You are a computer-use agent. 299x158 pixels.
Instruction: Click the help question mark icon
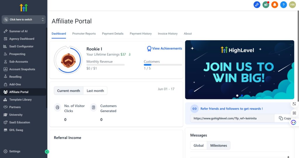point(284,5)
